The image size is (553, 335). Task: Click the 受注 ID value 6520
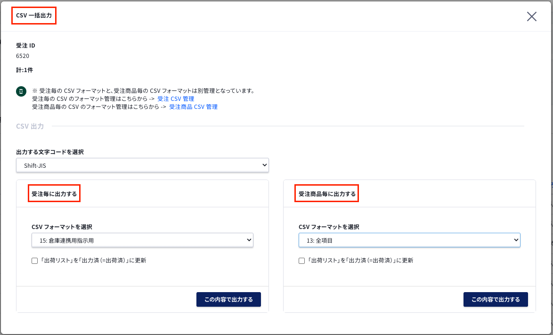coord(23,56)
